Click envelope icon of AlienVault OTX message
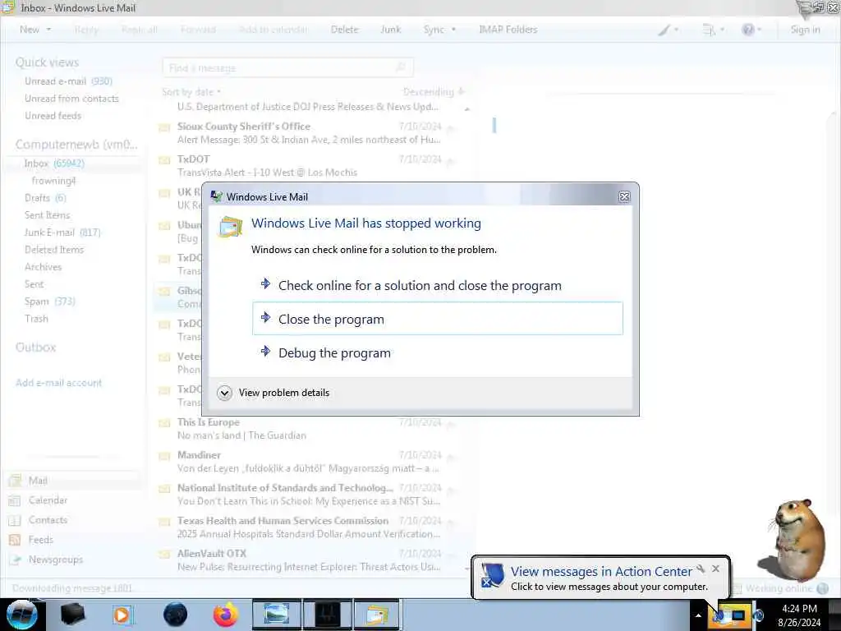The height and width of the screenshot is (631, 841). click(x=164, y=555)
